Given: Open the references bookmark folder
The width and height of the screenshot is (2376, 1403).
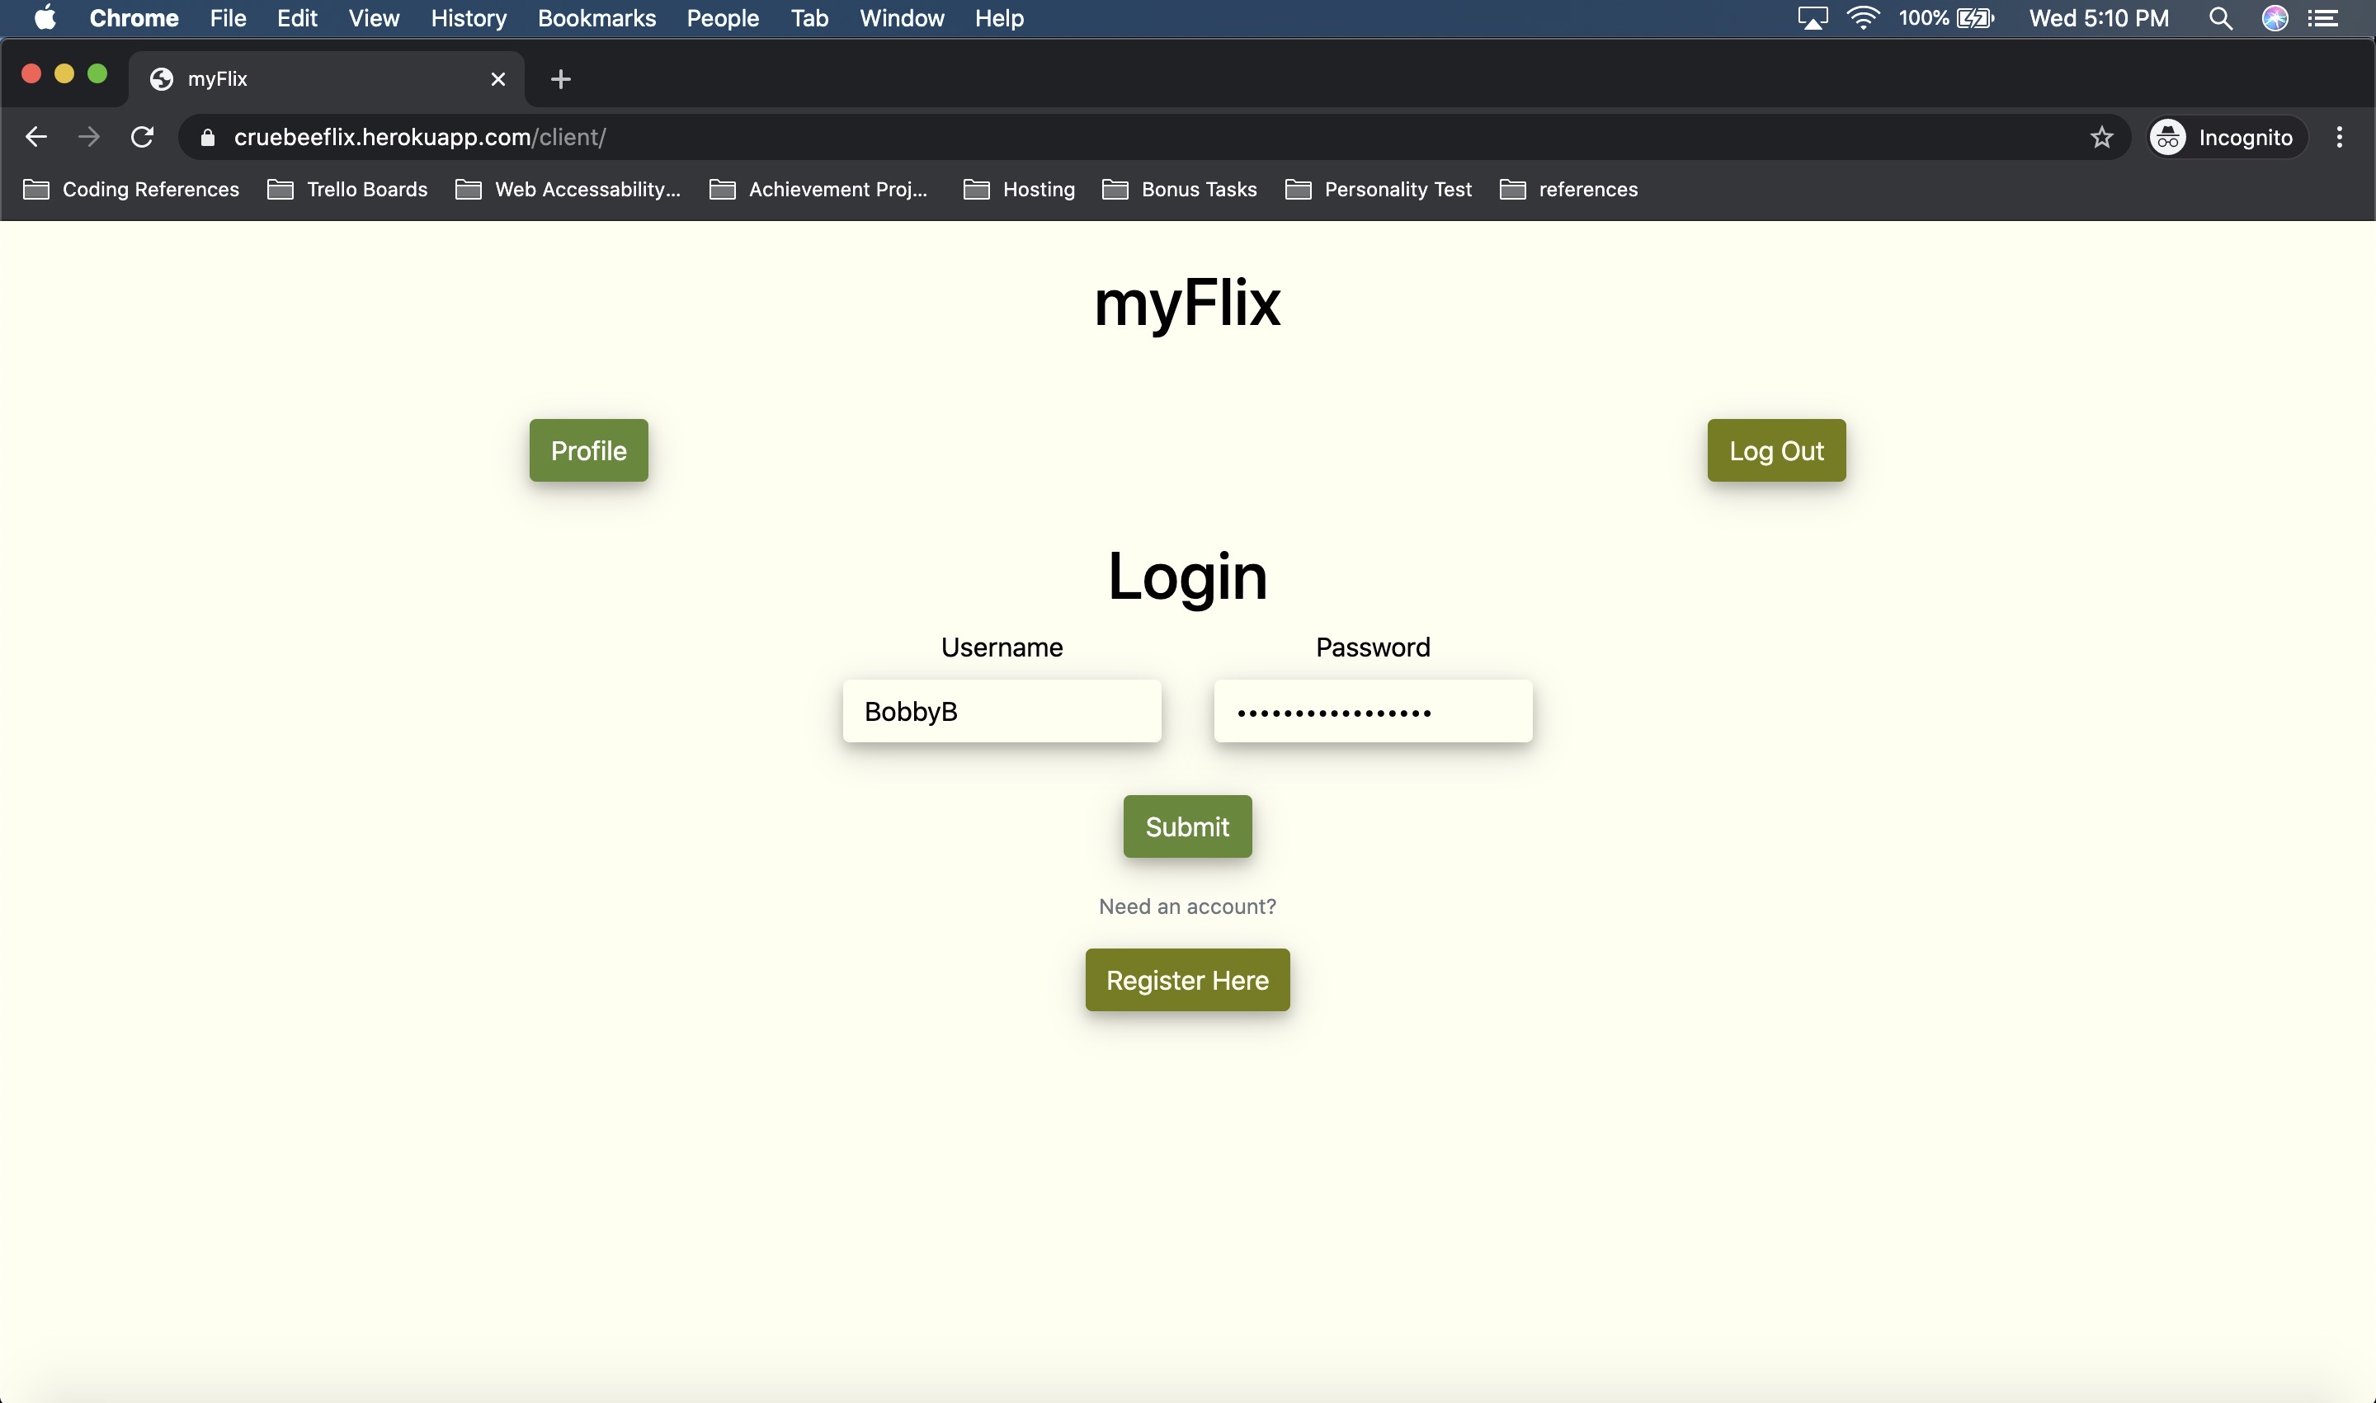Looking at the screenshot, I should [1568, 190].
